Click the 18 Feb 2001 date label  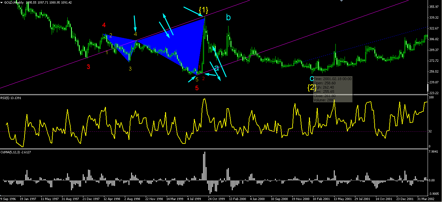(x=321, y=199)
